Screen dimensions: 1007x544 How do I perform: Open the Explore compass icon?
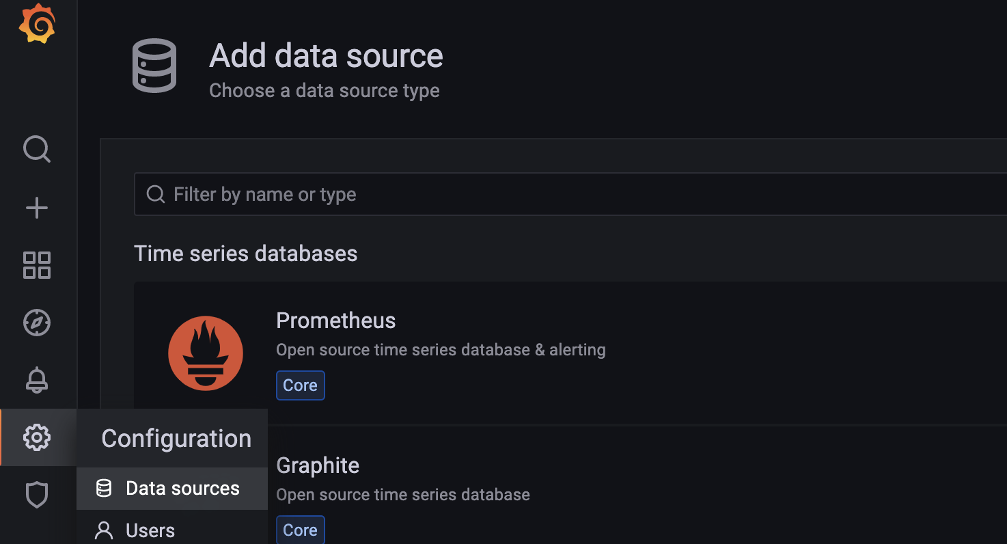(37, 323)
